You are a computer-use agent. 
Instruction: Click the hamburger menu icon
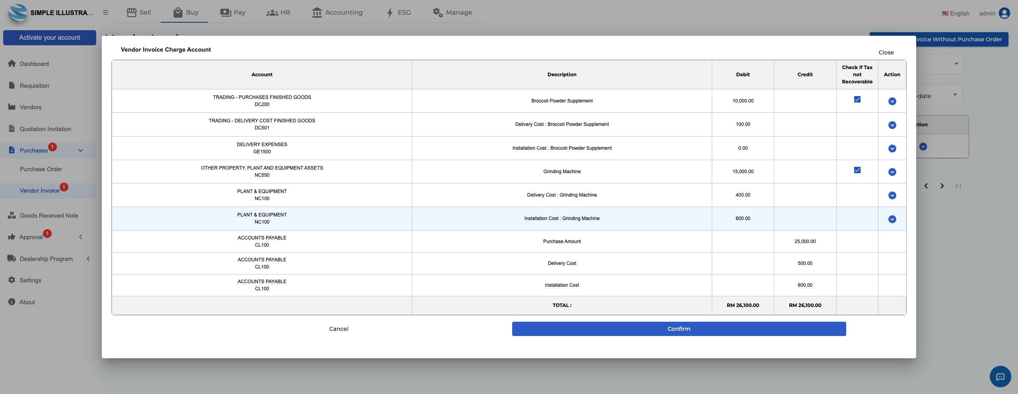[105, 12]
